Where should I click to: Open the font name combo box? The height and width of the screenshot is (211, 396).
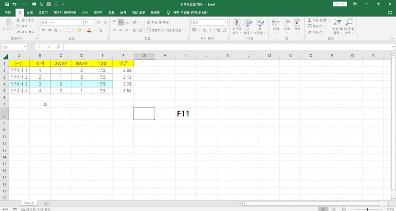click(62, 22)
